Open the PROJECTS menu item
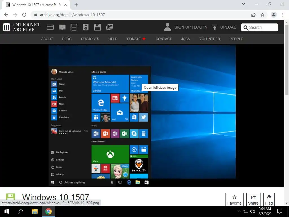Image resolution: width=289 pixels, height=217 pixels. tap(90, 39)
